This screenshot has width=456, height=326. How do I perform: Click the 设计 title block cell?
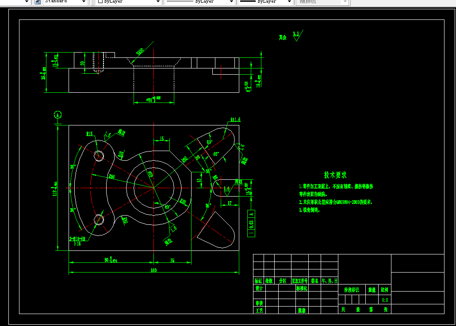pyautogui.click(x=260, y=288)
